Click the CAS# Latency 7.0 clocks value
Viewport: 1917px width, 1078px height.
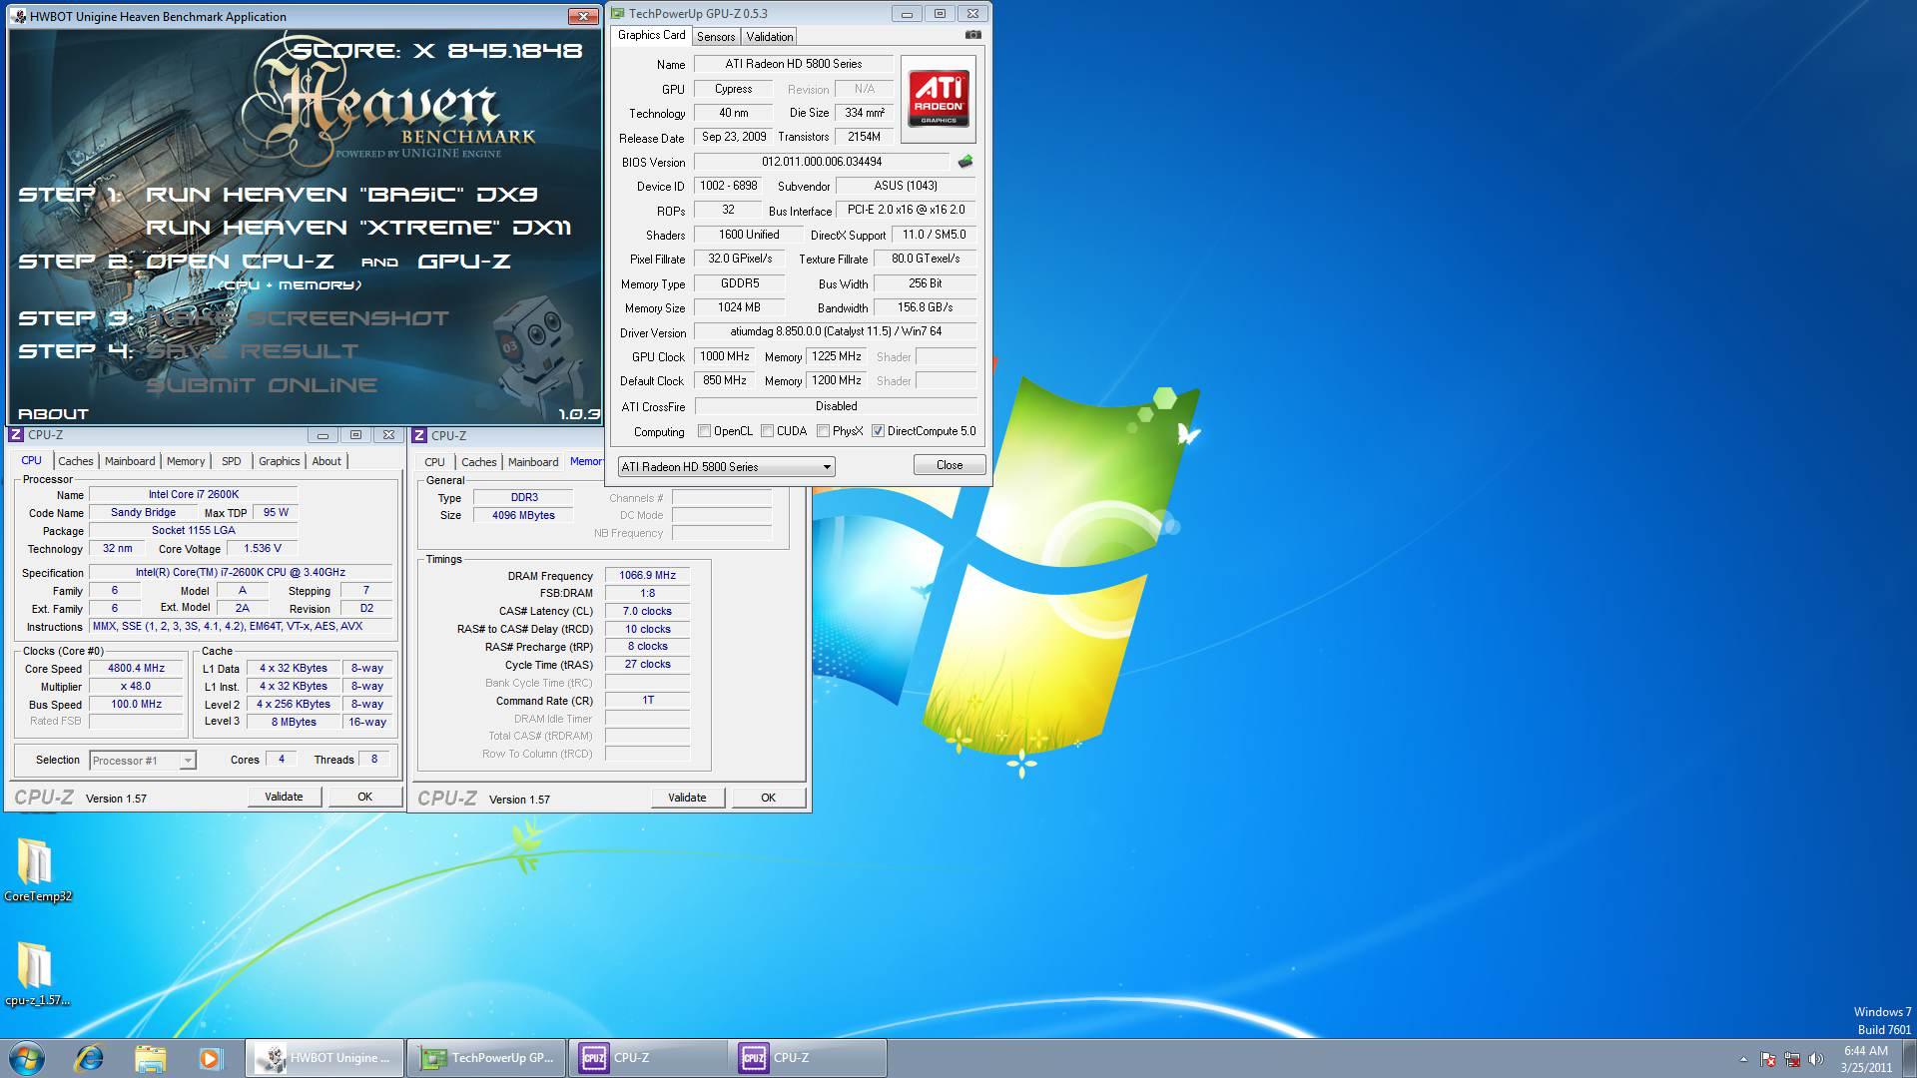[647, 611]
